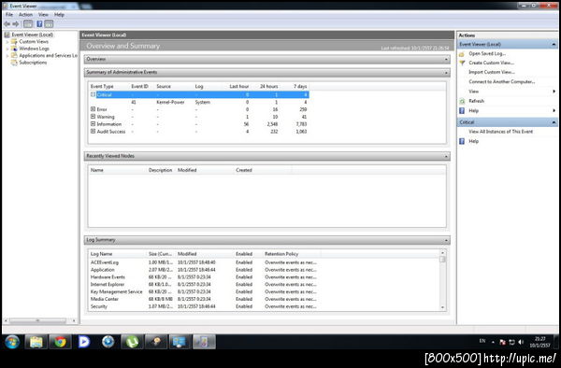Show hidden system tray icons
Viewport: 561px width, 368px height.
pos(493,342)
